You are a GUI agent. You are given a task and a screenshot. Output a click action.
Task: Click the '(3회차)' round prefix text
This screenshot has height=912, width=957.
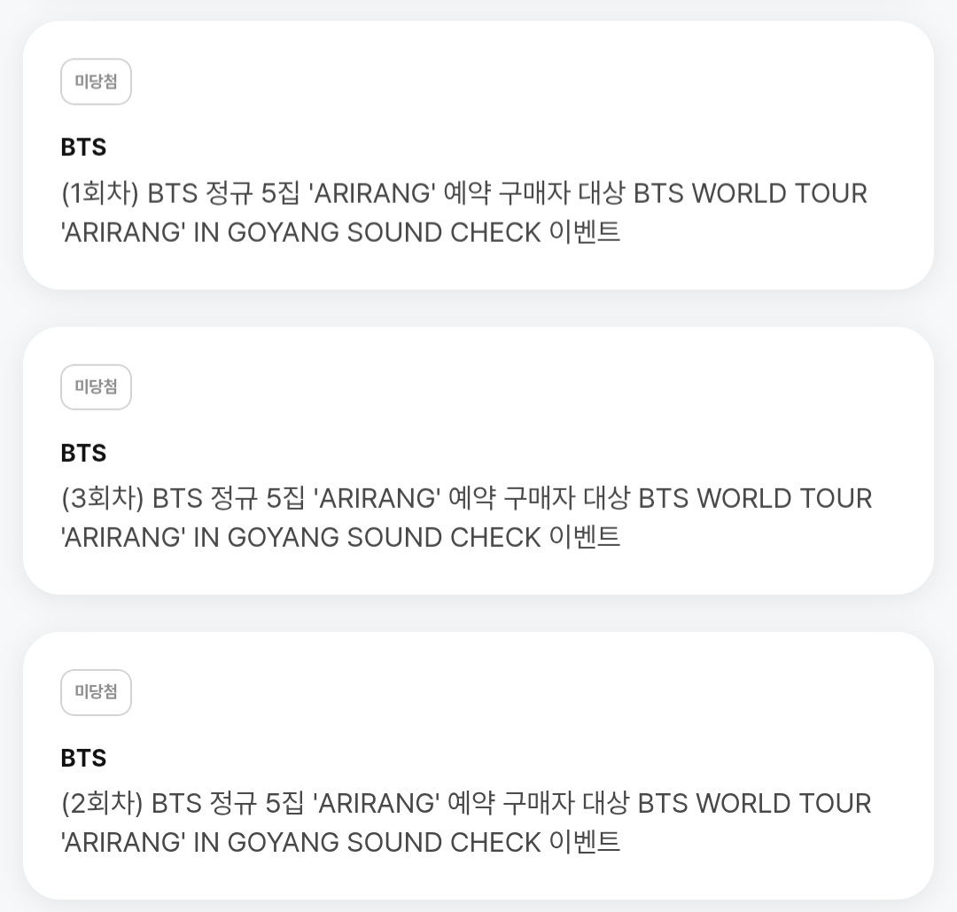coord(103,499)
